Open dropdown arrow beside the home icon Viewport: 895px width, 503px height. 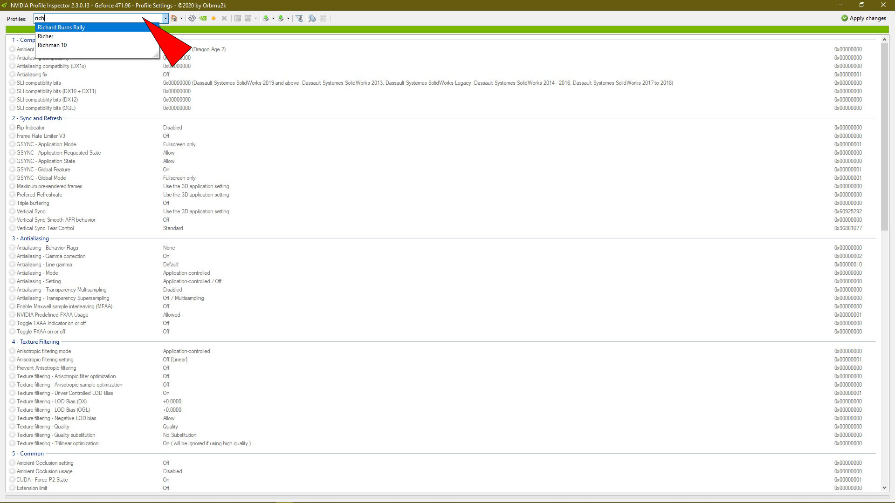tap(181, 19)
